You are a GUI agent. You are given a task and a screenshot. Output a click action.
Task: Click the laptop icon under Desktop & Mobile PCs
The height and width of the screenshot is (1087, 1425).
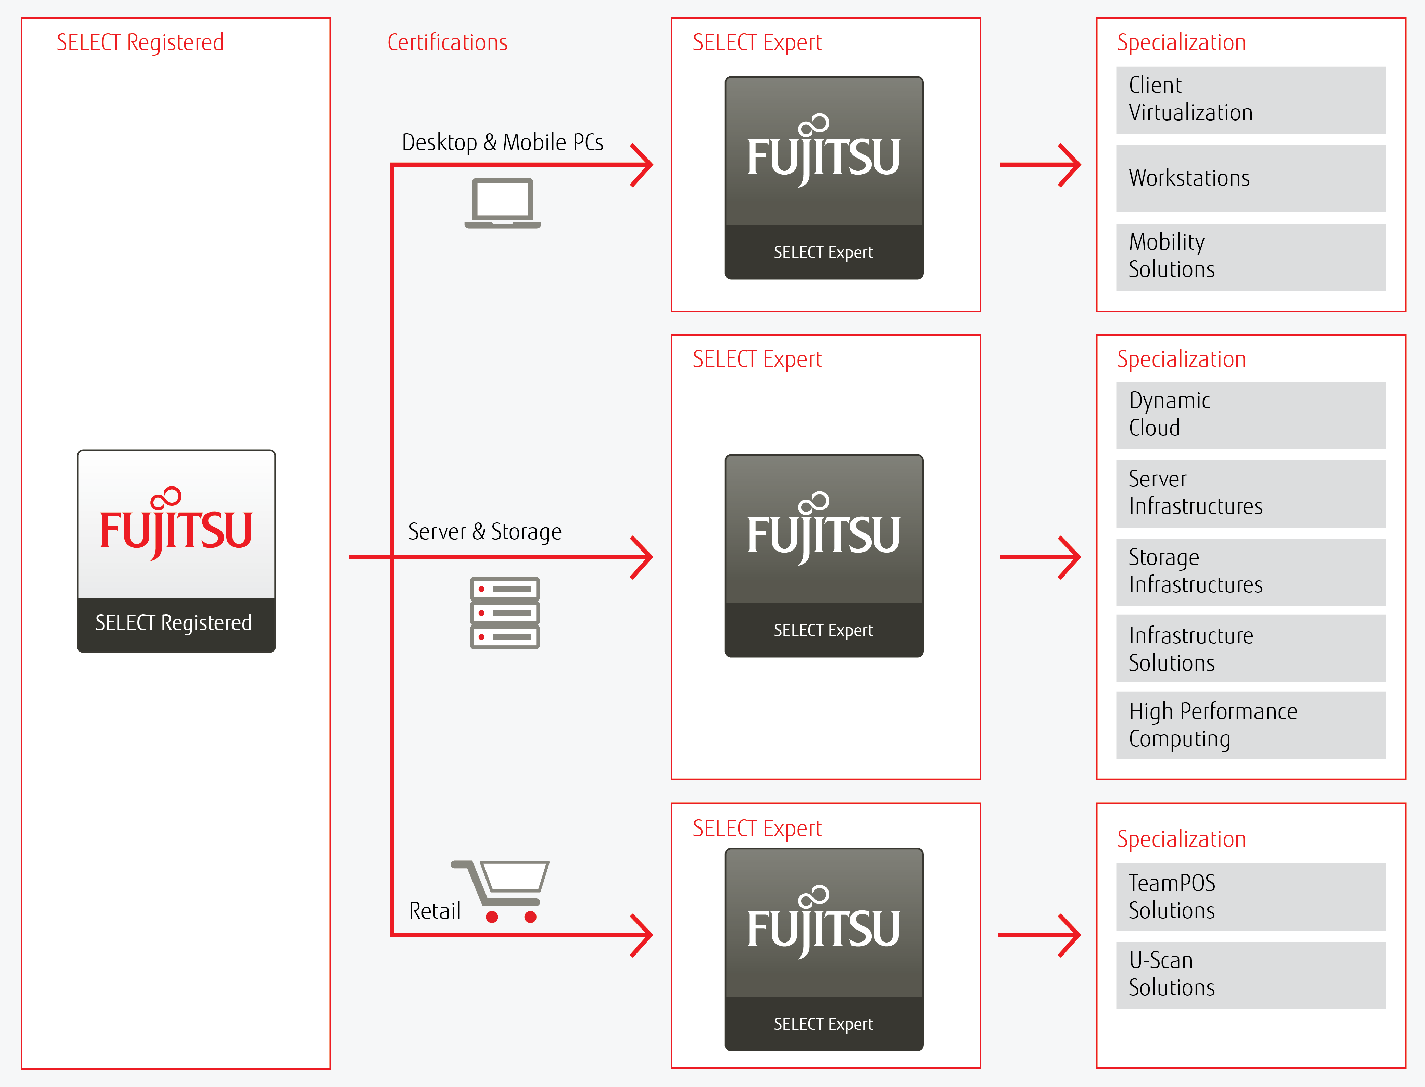click(x=502, y=203)
